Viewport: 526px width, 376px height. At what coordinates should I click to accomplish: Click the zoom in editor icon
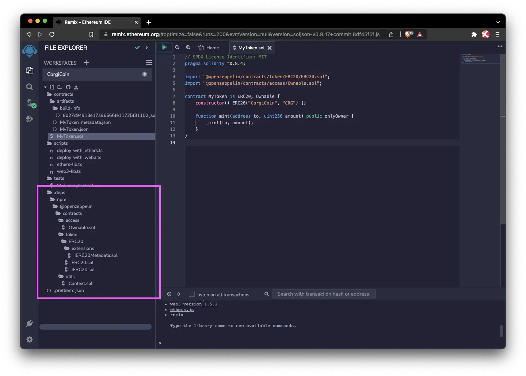pyautogui.click(x=188, y=48)
